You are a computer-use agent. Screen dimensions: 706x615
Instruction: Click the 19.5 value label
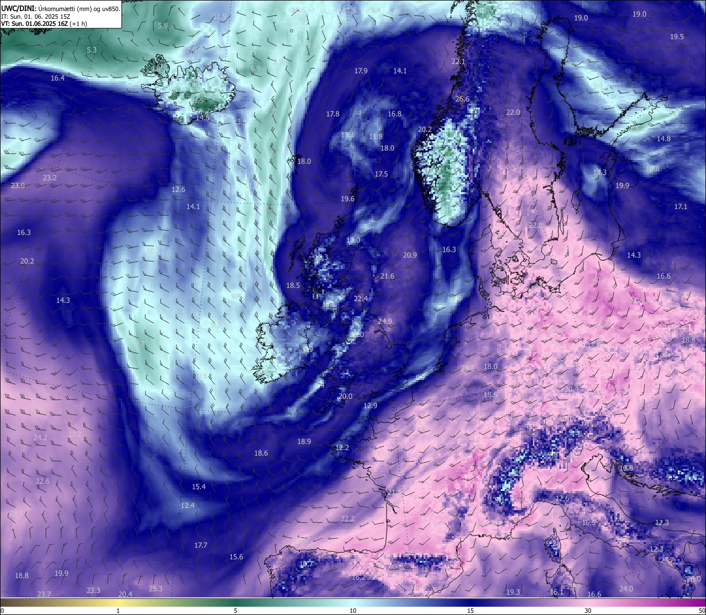coord(677,37)
